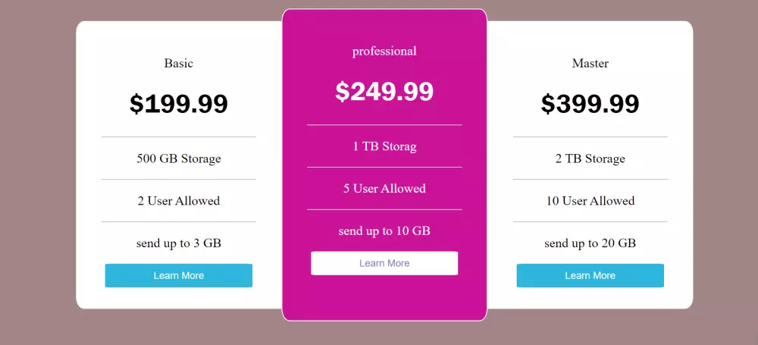Click Learn More on Basic plan

point(178,275)
